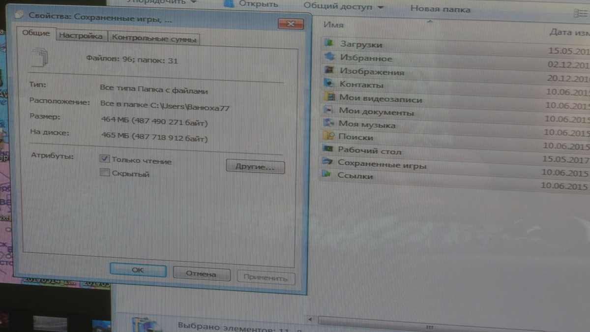
Task: Click the multiple-files icon in properties dialog
Action: coord(40,57)
